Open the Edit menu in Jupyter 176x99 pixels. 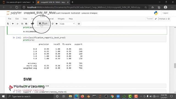(17, 19)
